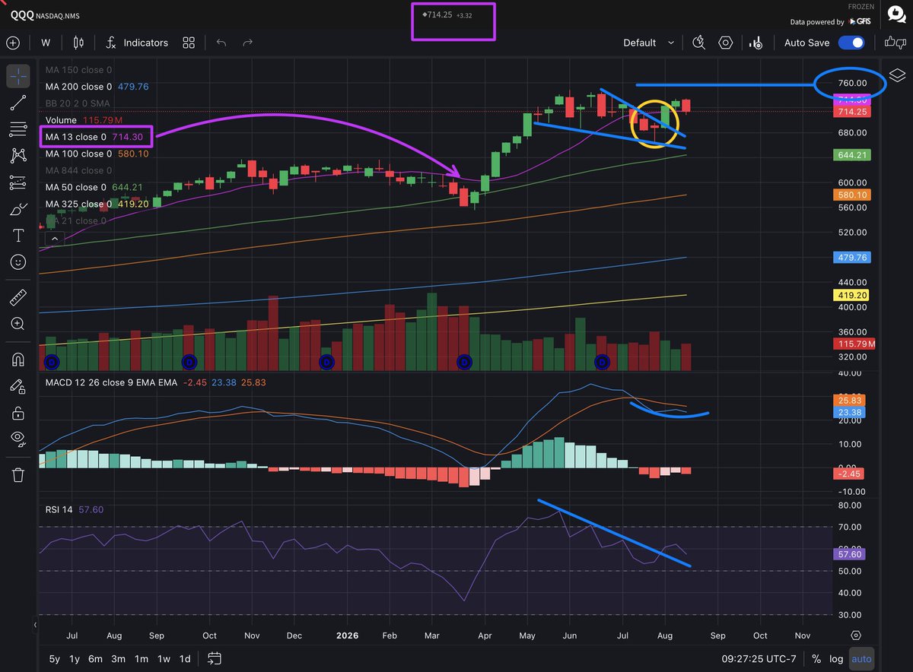Switch to 1y date range

coord(75,658)
